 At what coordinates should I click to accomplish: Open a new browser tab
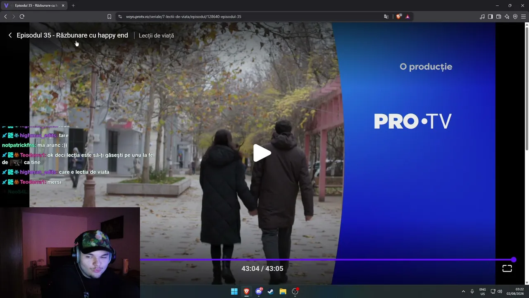[73, 5]
